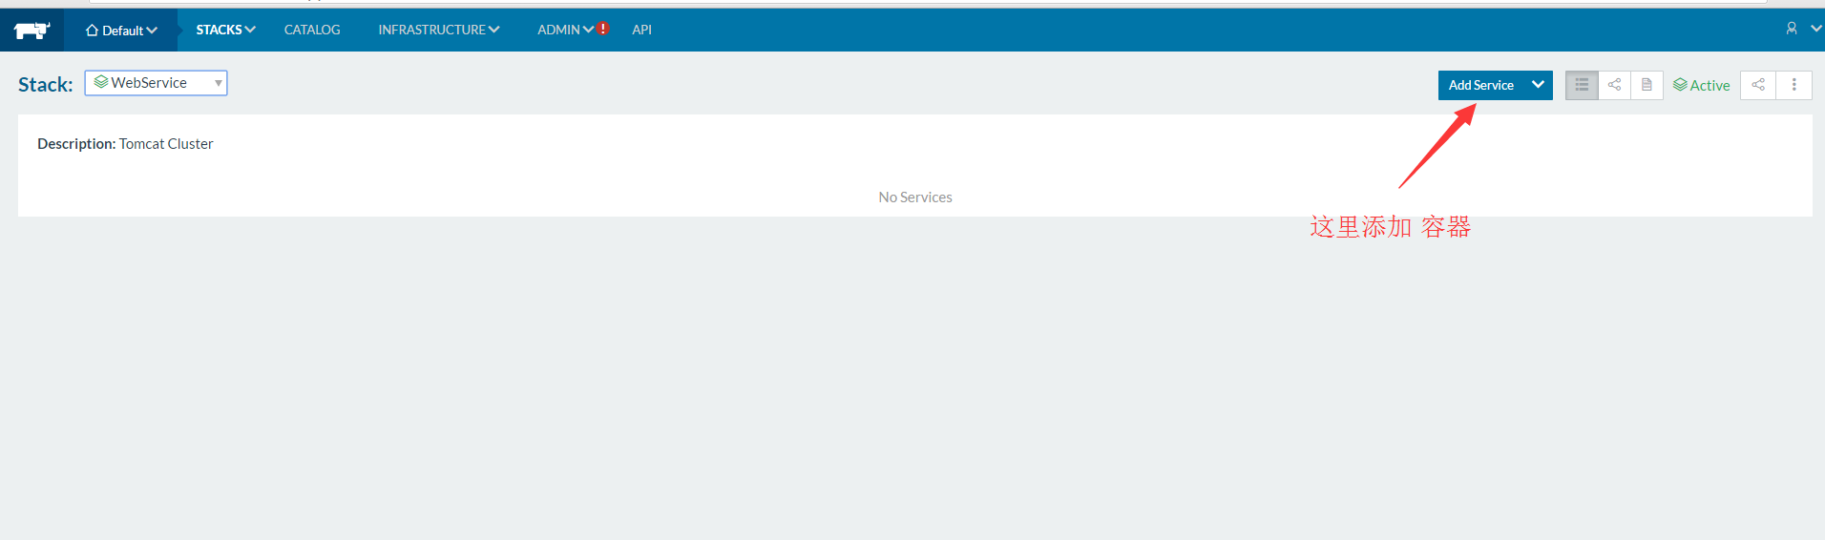Viewport: 1825px width, 540px height.
Task: Open the API link
Action: (641, 30)
